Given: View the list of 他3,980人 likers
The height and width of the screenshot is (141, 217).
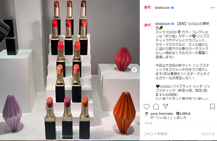Looking at the screenshot, I should pos(183,114).
